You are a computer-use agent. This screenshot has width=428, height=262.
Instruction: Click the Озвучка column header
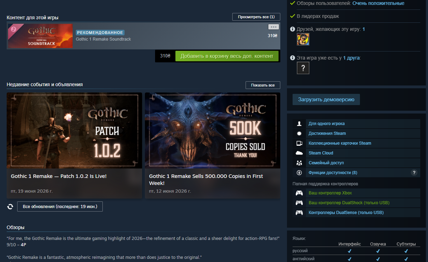(378, 244)
